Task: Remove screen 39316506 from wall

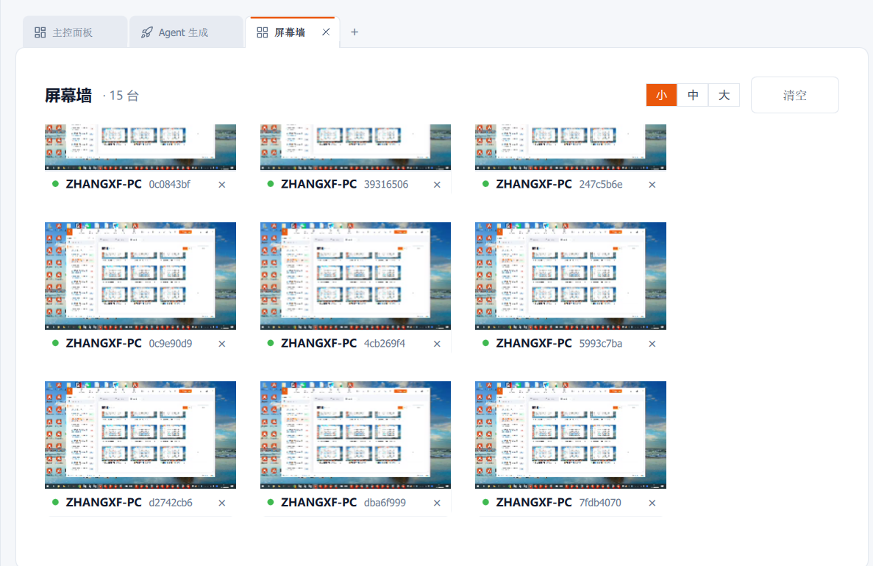Action: pos(437,185)
